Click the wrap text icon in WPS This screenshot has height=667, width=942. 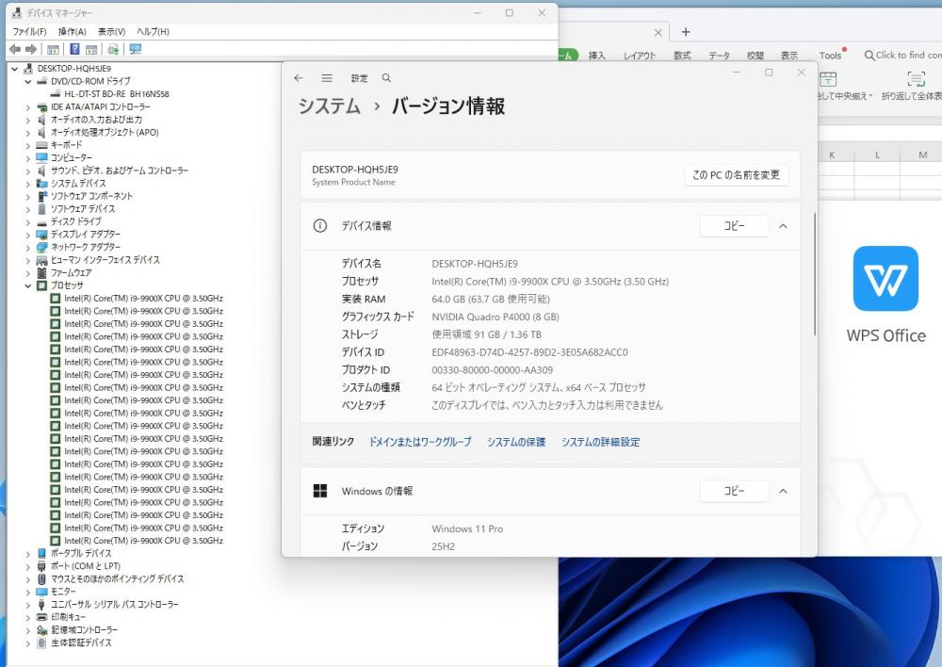coord(916,79)
